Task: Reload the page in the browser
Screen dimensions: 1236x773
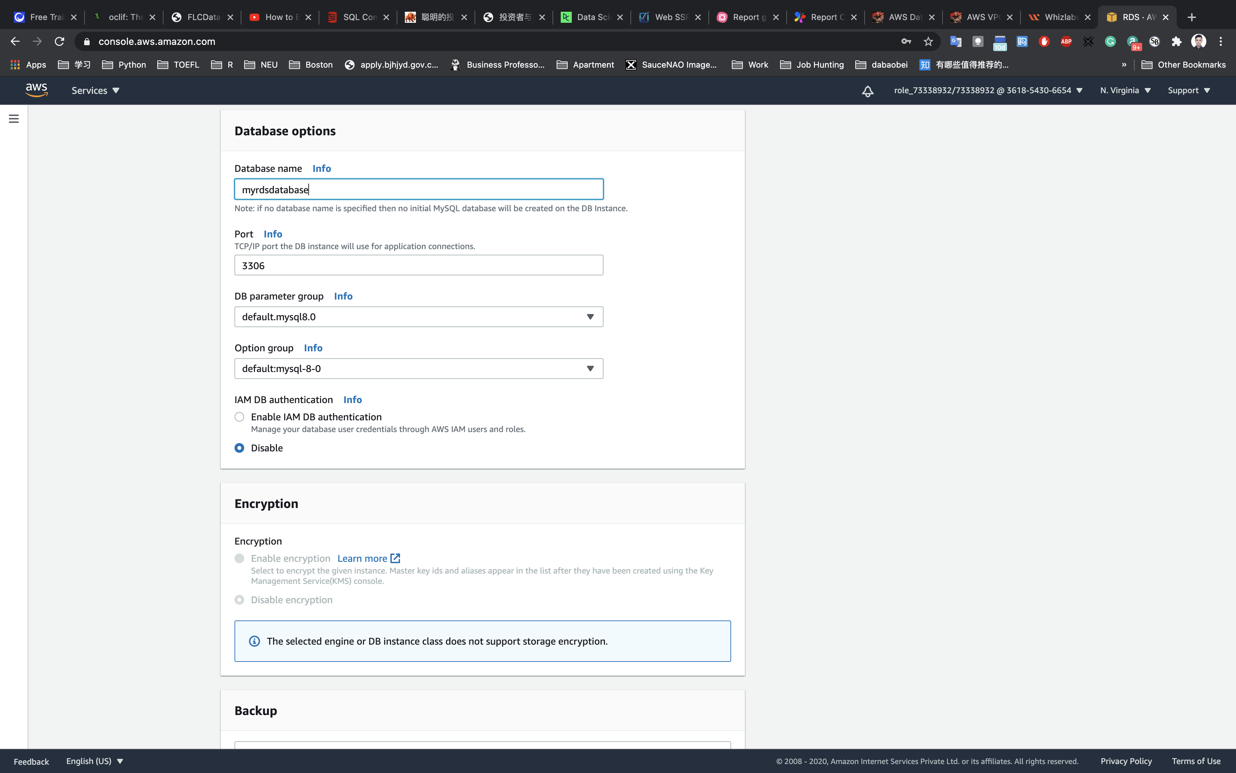Action: [59, 41]
